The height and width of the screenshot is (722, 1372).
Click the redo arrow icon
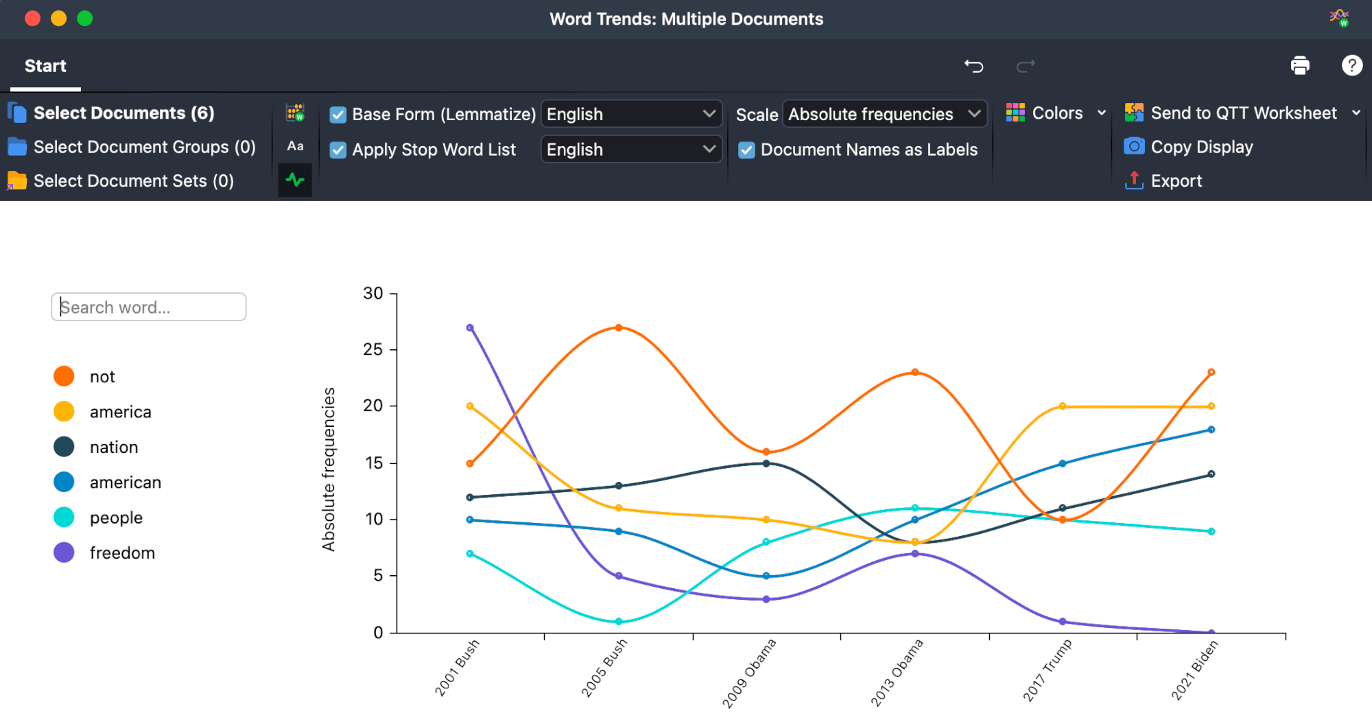click(1025, 66)
